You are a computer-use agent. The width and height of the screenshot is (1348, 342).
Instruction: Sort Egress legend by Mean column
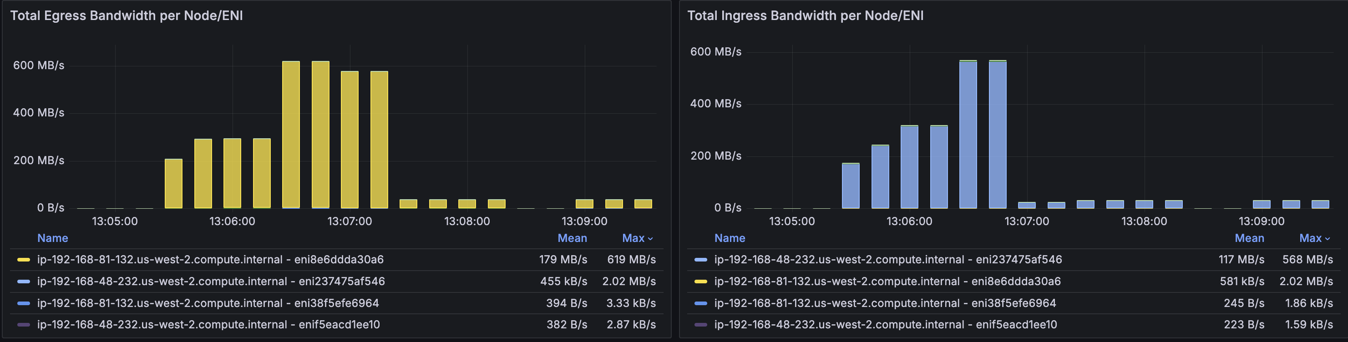tap(572, 238)
